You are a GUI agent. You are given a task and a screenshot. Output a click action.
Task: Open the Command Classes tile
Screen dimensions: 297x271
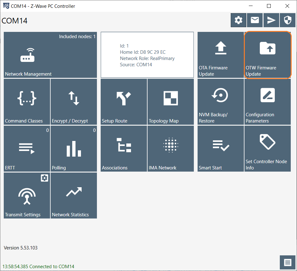point(27,102)
